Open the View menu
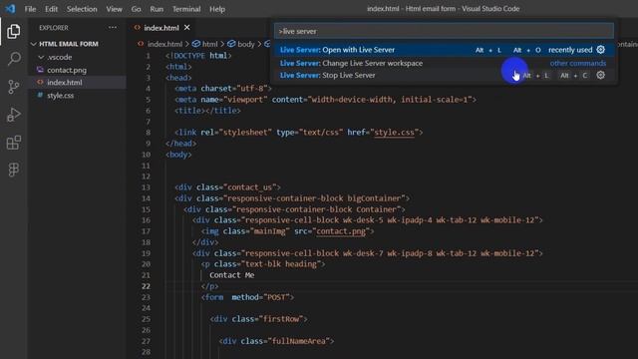This screenshot has width=638, height=359. click(114, 9)
